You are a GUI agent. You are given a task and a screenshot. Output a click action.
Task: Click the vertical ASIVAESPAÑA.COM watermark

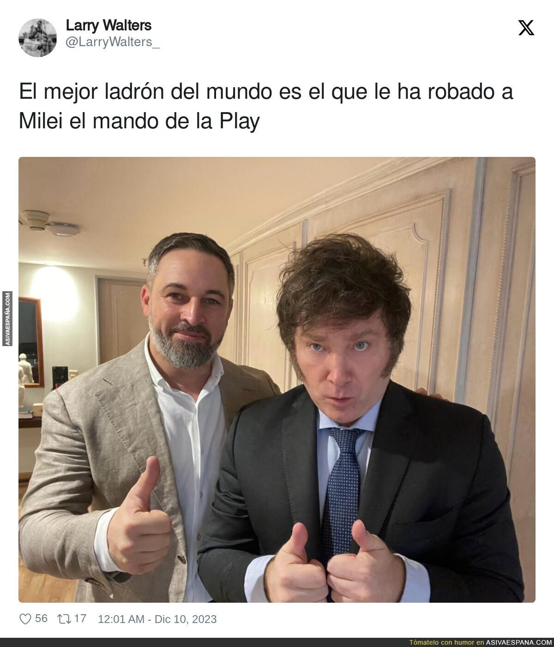[7, 318]
